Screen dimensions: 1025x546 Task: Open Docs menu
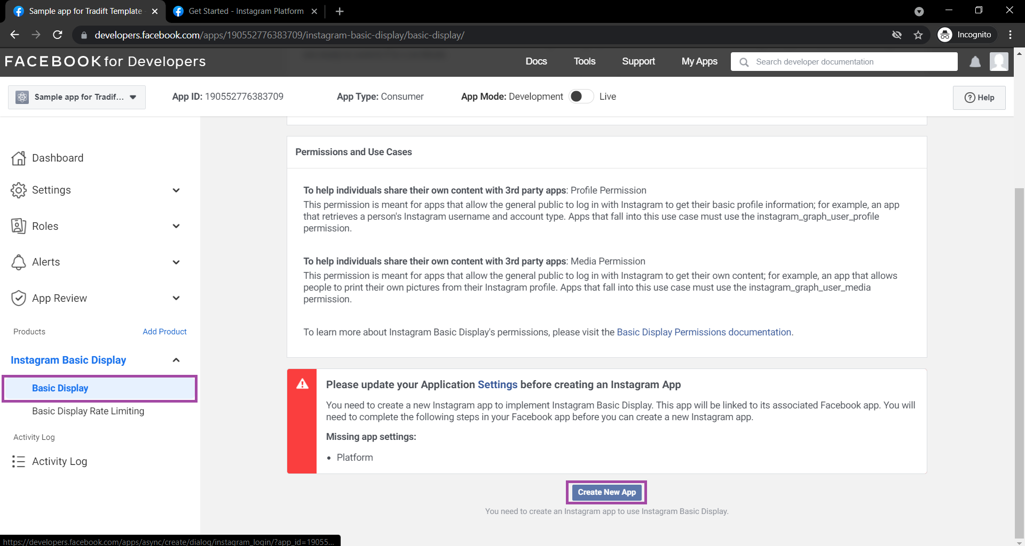coord(536,61)
